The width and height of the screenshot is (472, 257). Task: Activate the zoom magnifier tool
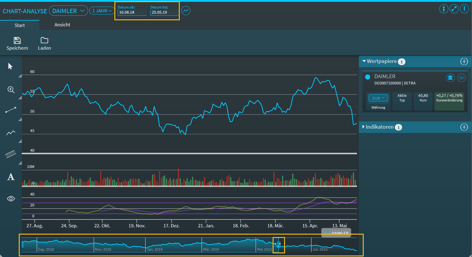pos(11,90)
